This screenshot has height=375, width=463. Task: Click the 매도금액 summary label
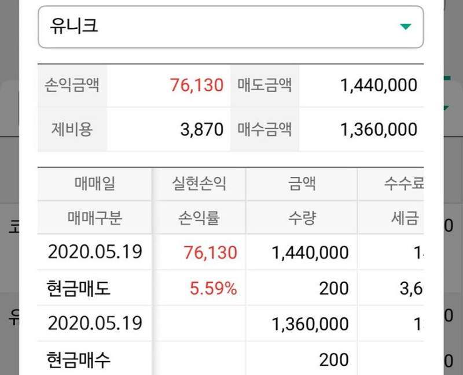tap(264, 86)
